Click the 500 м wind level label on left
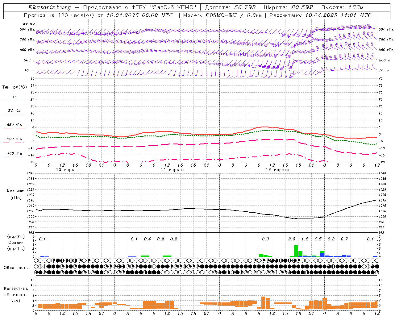 pos(30,60)
